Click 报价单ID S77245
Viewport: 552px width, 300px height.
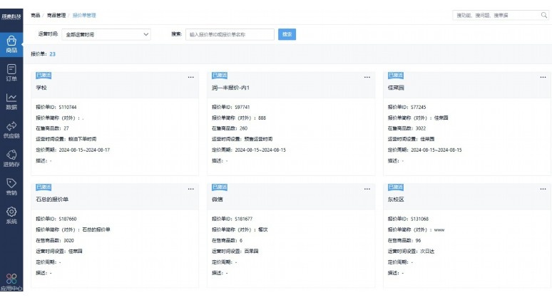click(x=407, y=107)
